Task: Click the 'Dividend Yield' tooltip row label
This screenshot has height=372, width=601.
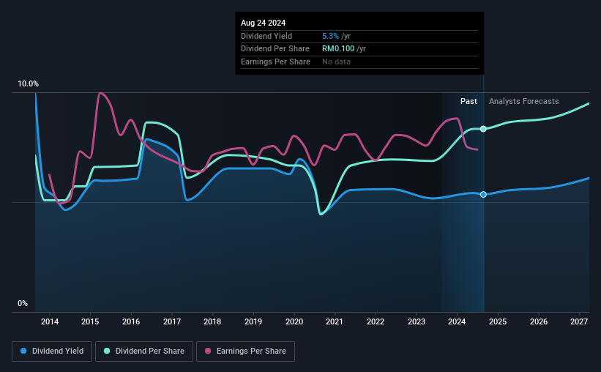Action: pos(266,36)
